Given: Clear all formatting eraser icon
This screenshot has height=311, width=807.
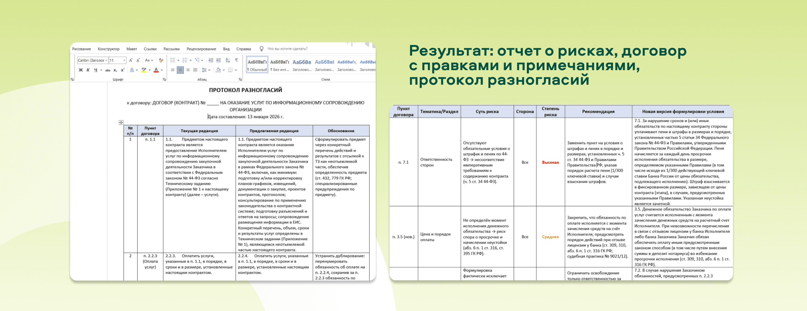Looking at the screenshot, I should coord(161,60).
